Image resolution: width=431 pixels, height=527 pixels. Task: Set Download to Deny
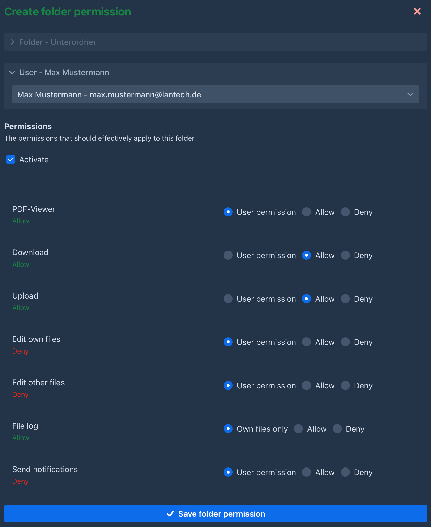[x=345, y=255]
